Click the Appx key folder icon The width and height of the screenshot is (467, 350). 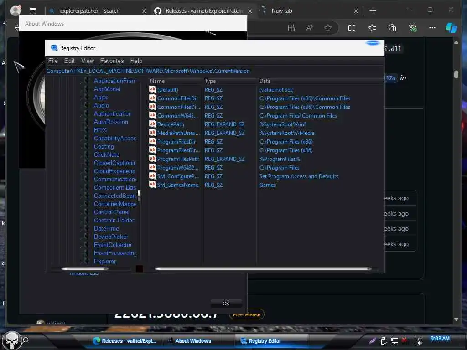point(86,98)
